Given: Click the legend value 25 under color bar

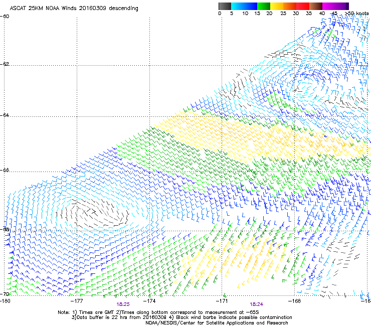Looking at the screenshot, I should click(x=283, y=14).
